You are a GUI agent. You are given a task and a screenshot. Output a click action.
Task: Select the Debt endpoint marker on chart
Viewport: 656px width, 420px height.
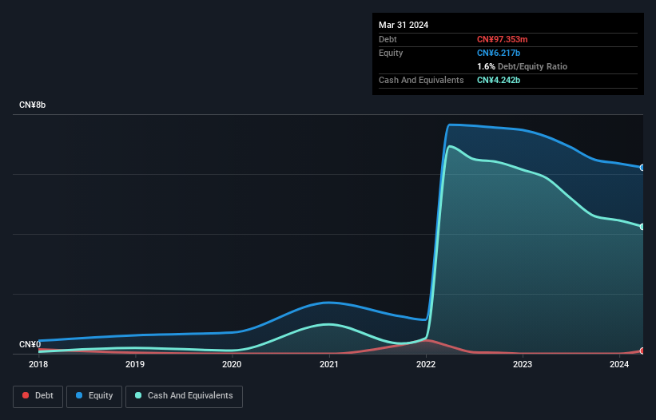[642, 351]
